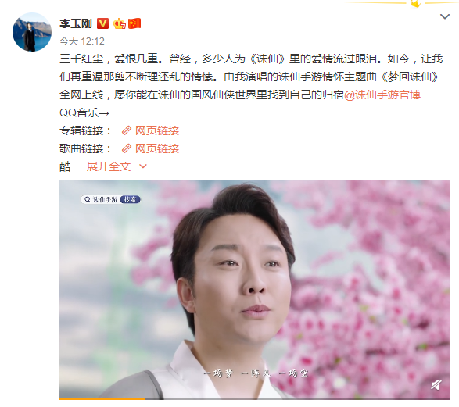Click the link icon beside 歌曲链接

coord(127,149)
